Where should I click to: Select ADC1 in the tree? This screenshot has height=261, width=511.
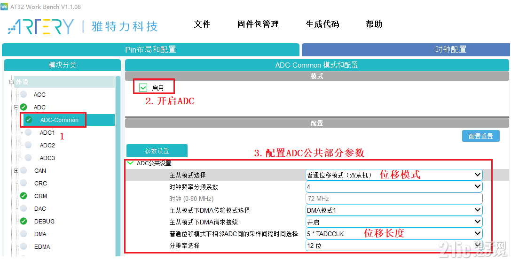[47, 133]
